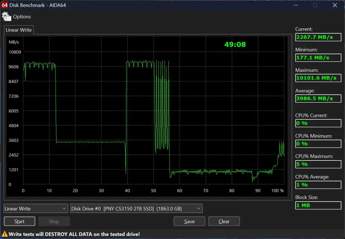345x239 pixels.
Task: Click the Maximum speed value 10101.6 MB/s
Action: tap(318, 78)
